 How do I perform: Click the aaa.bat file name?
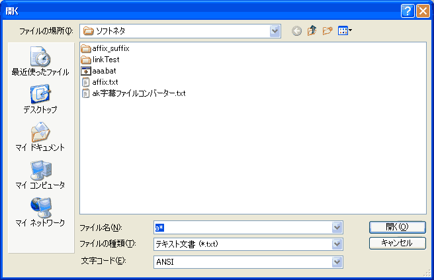[104, 71]
